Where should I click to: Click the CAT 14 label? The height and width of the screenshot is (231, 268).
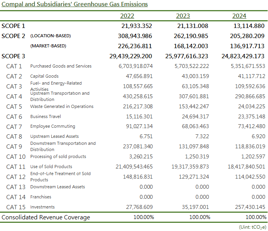click(16, 197)
